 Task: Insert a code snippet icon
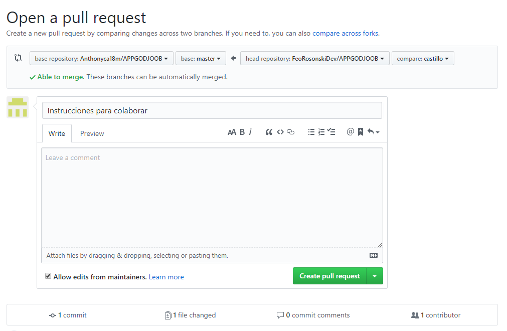coord(280,132)
